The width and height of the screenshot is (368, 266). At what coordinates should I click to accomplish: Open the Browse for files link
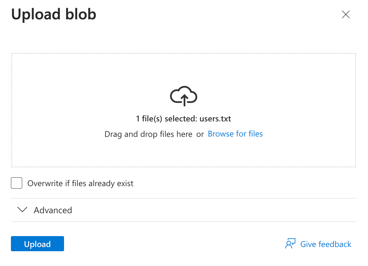(x=235, y=134)
